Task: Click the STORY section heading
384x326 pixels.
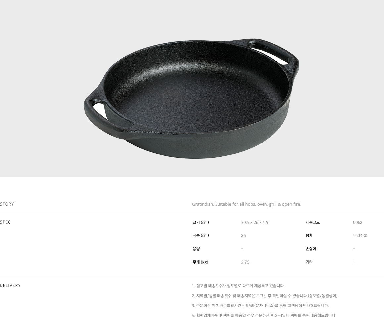Action: [7, 204]
